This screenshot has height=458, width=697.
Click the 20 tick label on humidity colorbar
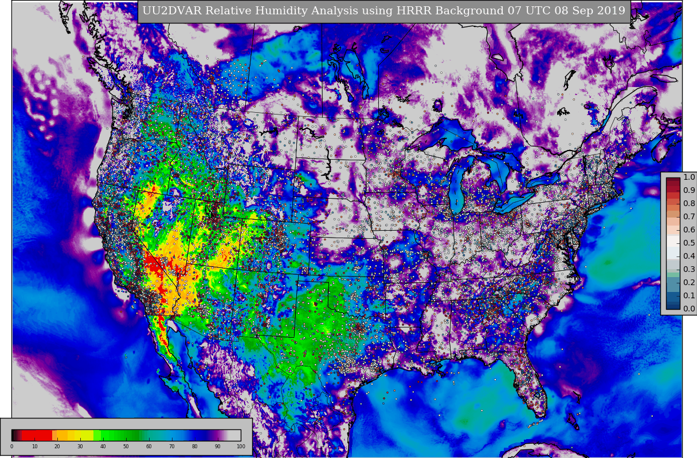tap(57, 447)
